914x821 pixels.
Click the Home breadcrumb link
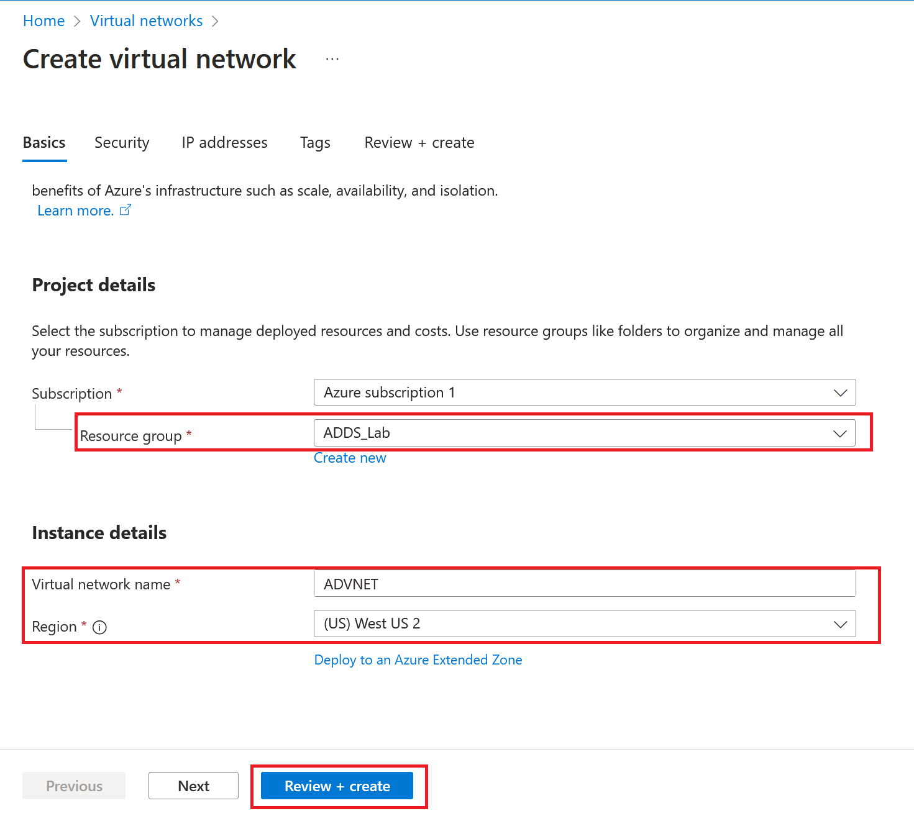[x=43, y=20]
